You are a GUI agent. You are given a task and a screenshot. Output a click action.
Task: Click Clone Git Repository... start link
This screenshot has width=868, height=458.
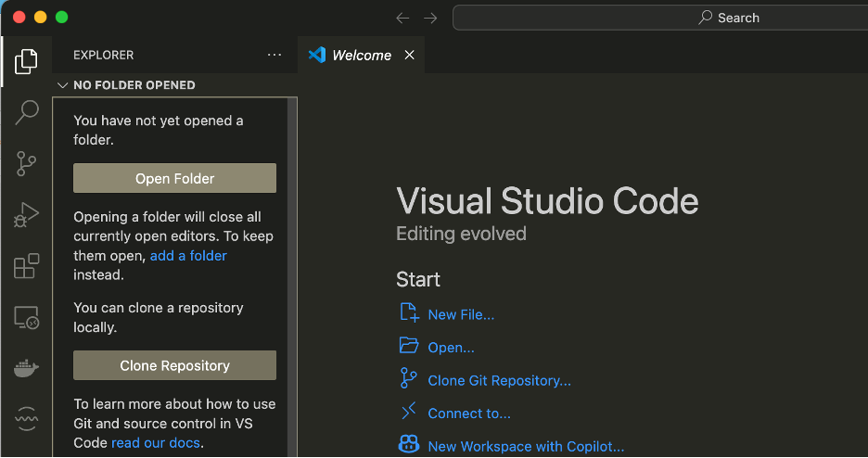point(499,381)
